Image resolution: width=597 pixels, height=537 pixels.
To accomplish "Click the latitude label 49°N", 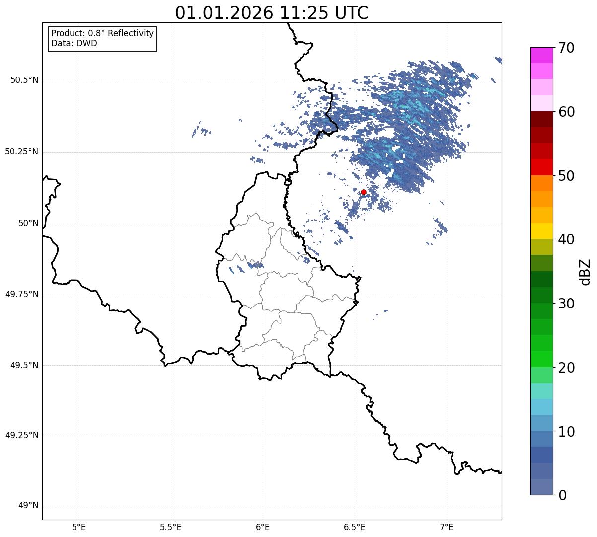I will 28,506.
